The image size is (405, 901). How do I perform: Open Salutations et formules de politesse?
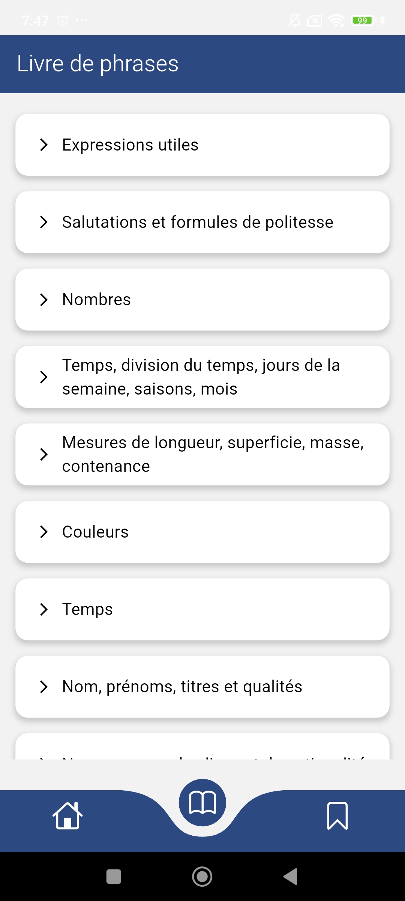202,222
